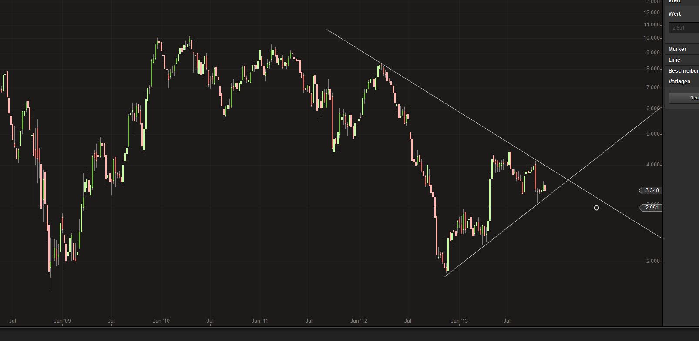Focus the Wert input field showing 2,951
The image size is (699, 341).
684,28
